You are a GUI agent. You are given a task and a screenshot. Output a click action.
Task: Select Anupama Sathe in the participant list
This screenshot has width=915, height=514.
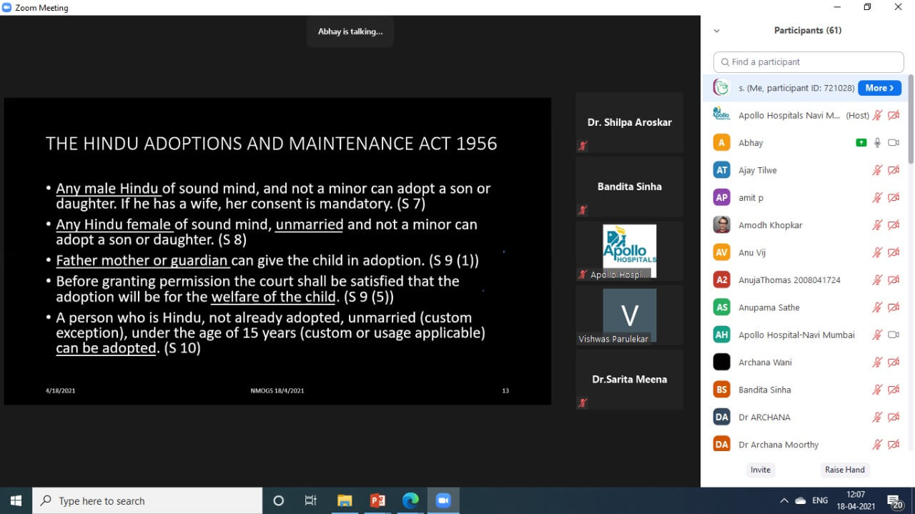(768, 307)
